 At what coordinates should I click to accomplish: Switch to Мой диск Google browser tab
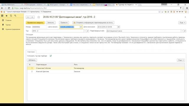click(58, 5)
